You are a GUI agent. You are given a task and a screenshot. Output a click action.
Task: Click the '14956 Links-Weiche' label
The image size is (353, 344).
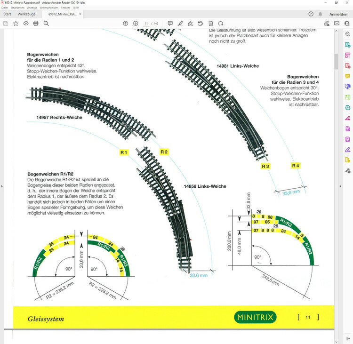tap(205, 186)
